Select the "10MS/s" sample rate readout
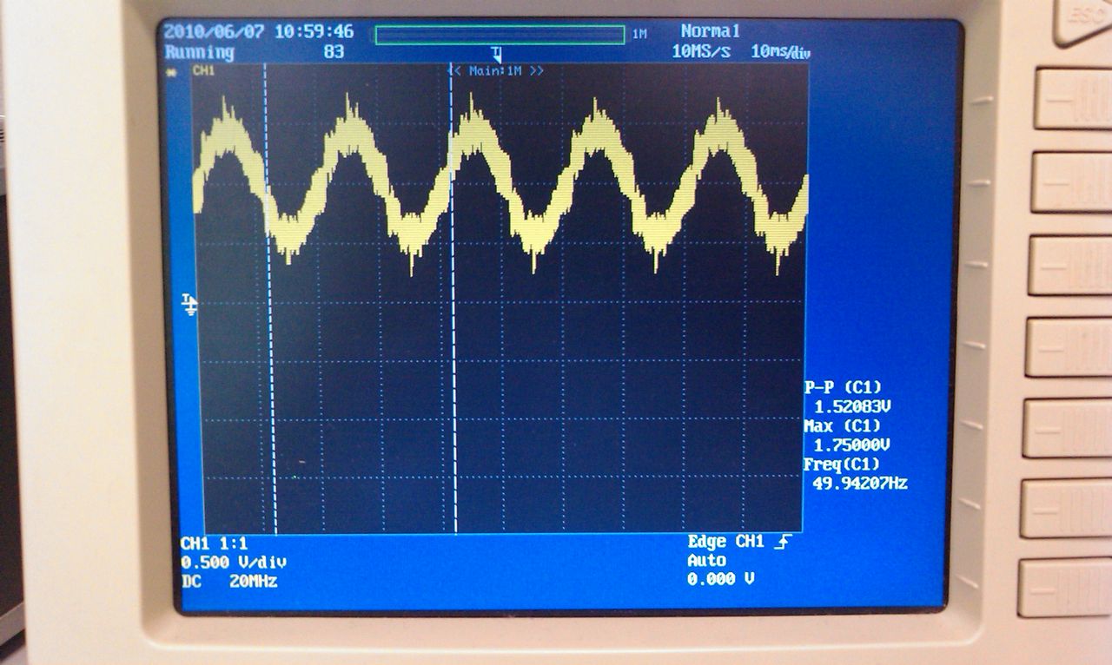The width and height of the screenshot is (1112, 665). [701, 51]
